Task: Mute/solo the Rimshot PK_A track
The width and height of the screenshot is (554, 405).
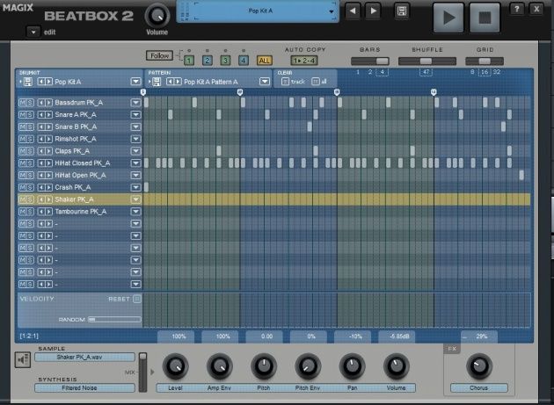Action: [x=26, y=139]
